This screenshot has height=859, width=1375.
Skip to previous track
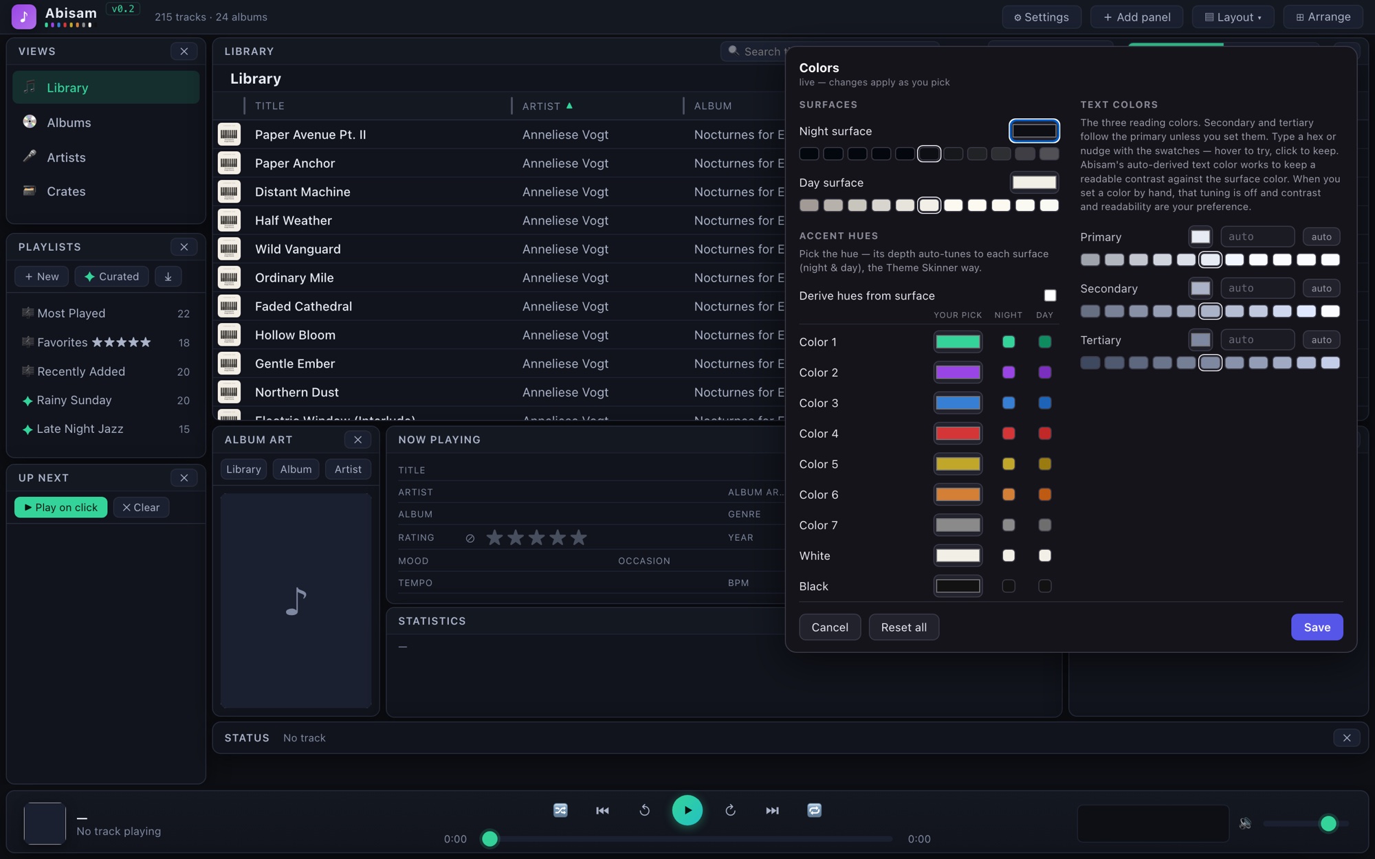point(602,810)
